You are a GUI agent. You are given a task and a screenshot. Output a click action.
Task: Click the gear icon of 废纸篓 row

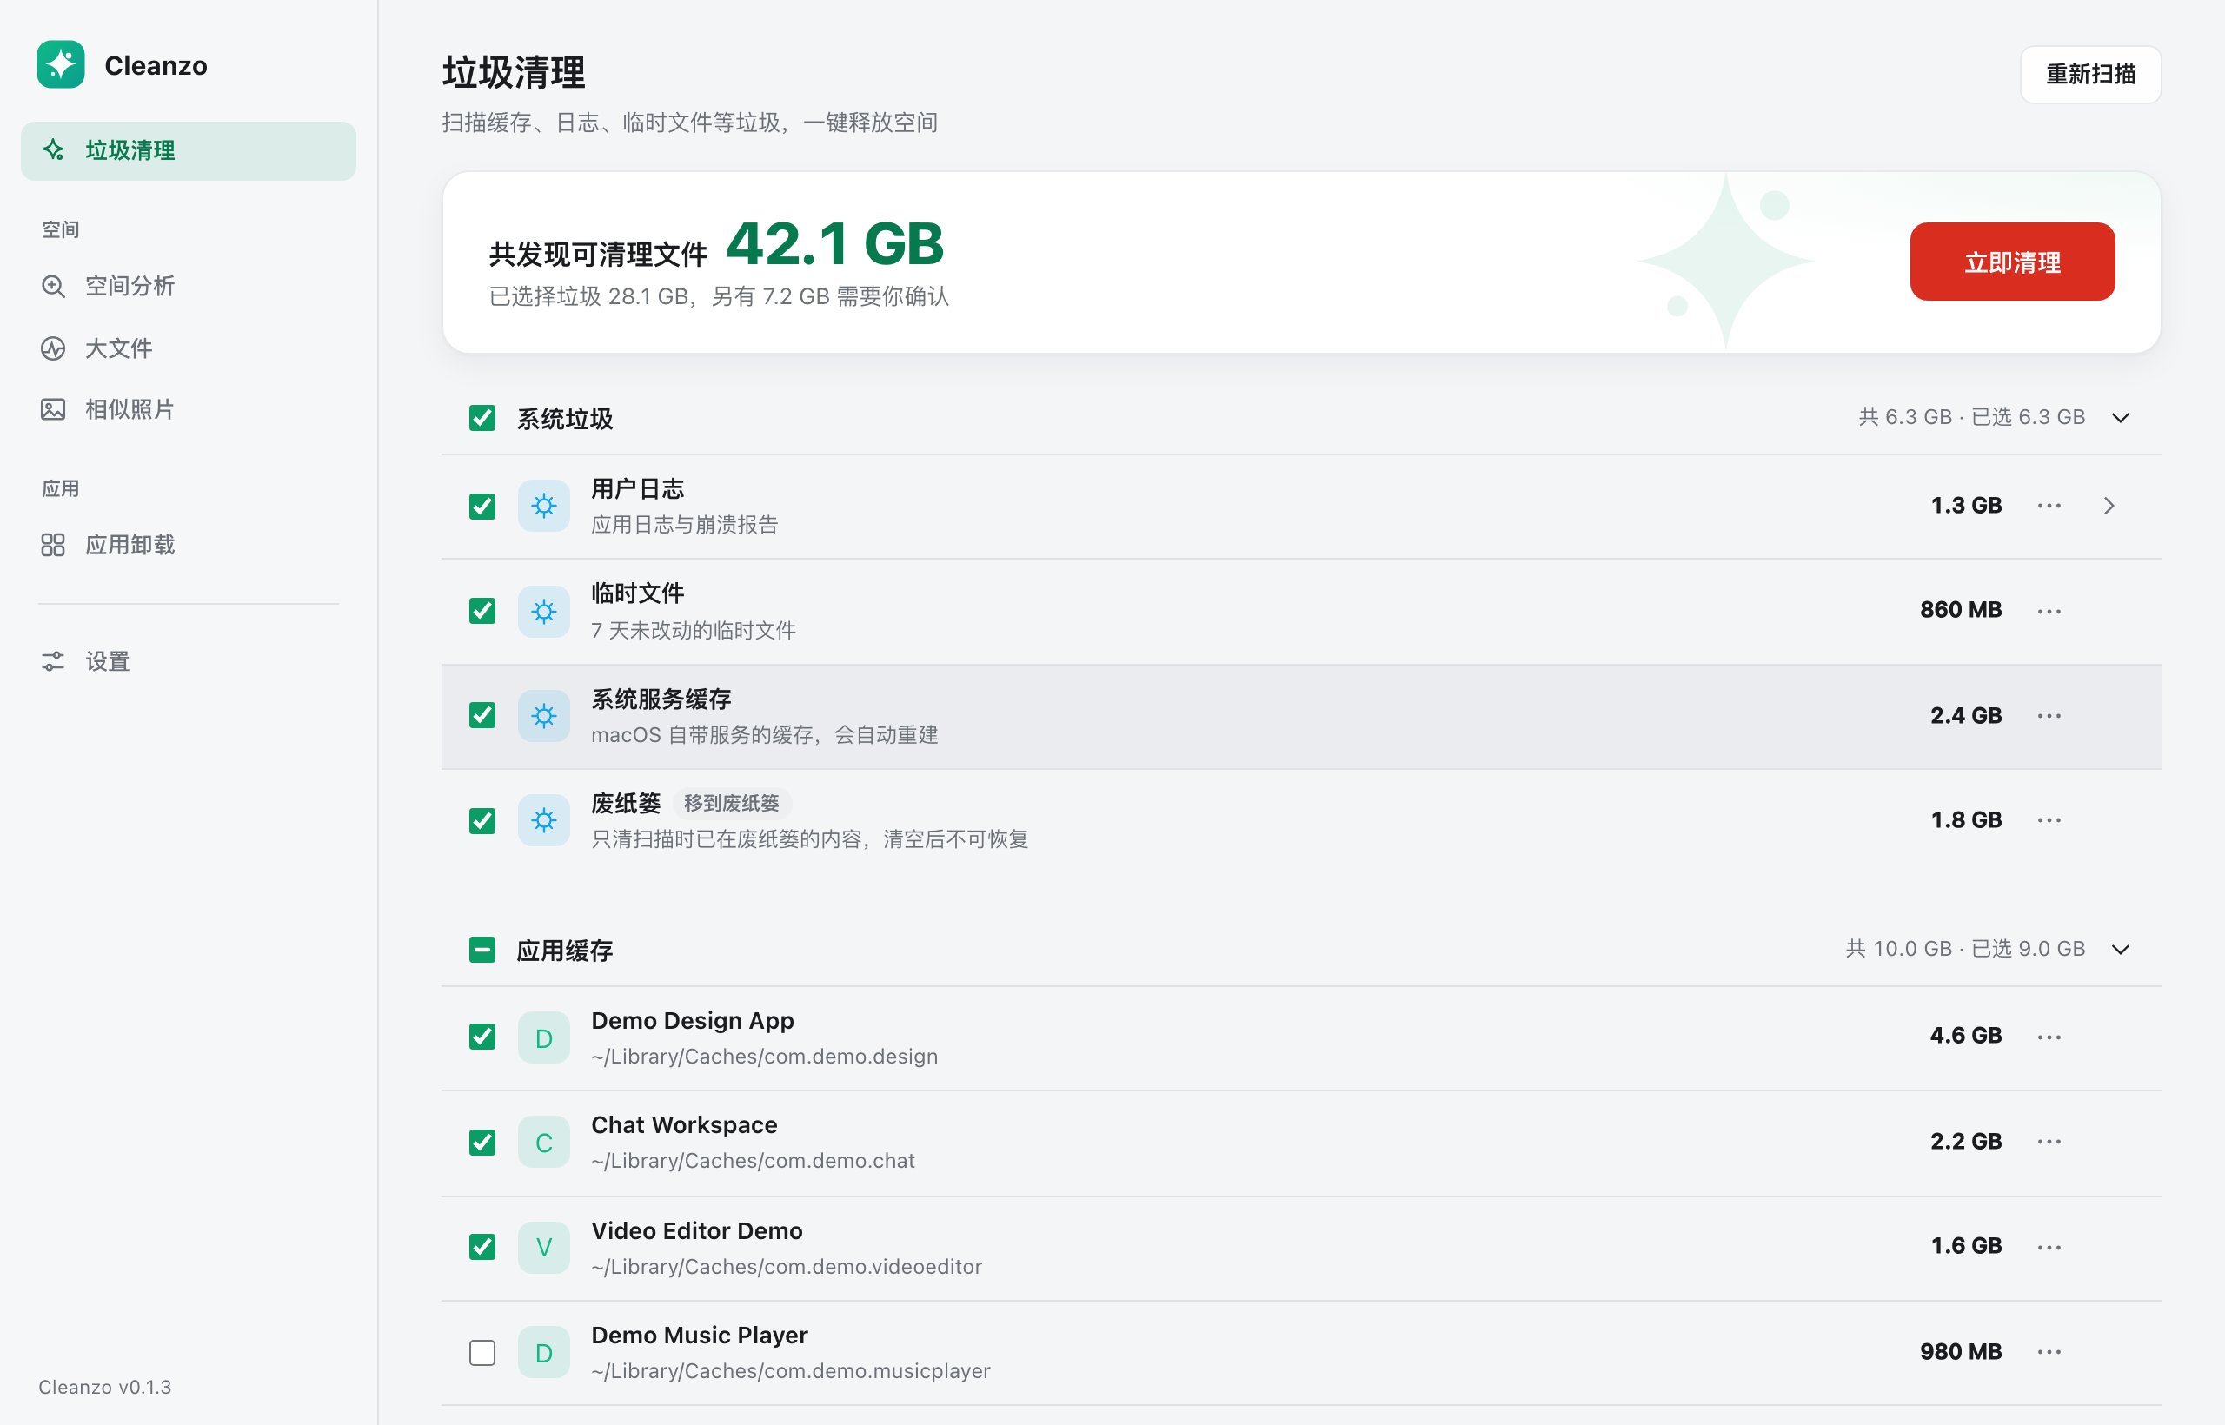[544, 820]
